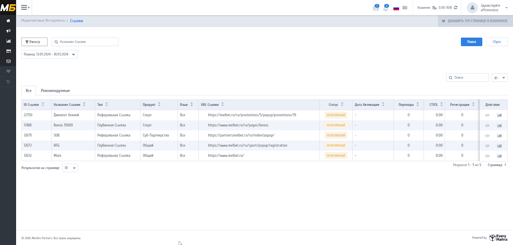The width and height of the screenshot is (513, 245).
Task: Click URL ending in promotions/39
Action: pyautogui.click(x=252, y=115)
